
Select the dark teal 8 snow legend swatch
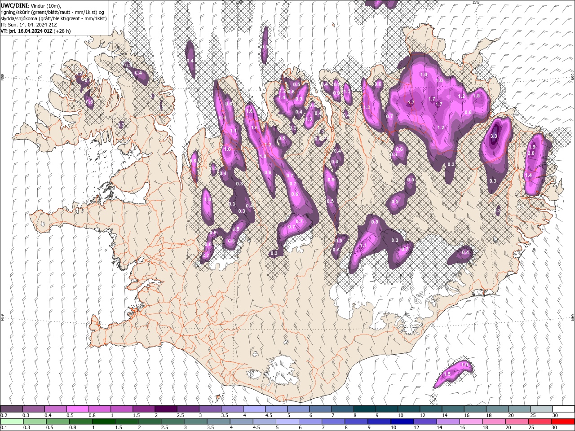(x=364, y=409)
